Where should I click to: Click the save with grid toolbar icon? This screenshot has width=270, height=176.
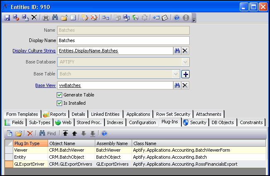126,18
